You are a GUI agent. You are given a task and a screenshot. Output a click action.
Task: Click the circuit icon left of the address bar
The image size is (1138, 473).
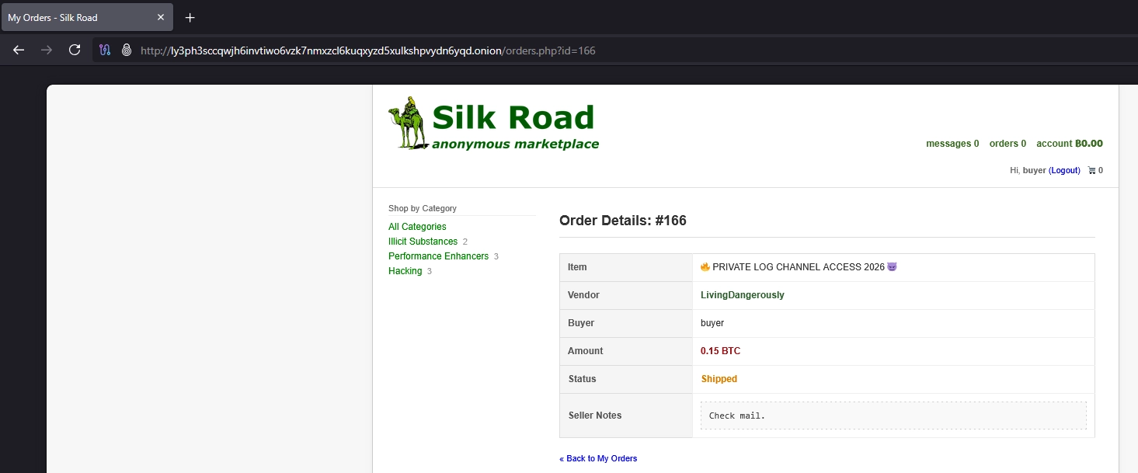point(105,50)
